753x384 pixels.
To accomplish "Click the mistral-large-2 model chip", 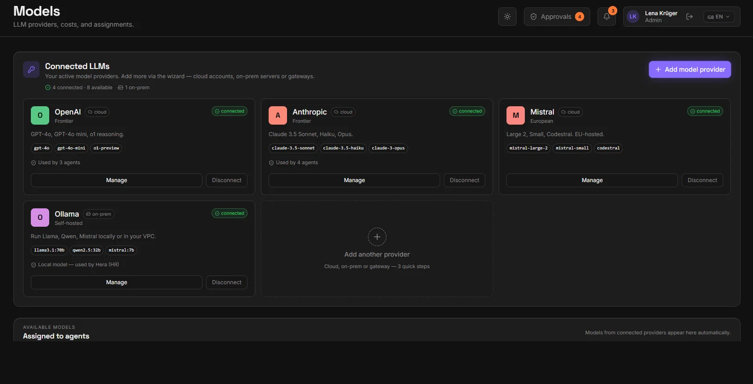I will point(528,148).
